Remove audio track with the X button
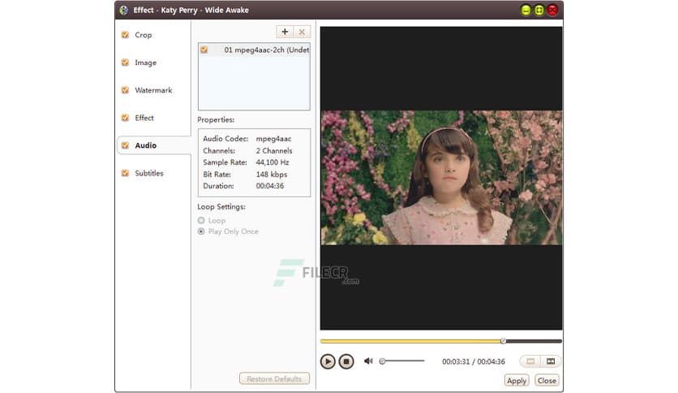678x393 pixels. coord(302,32)
